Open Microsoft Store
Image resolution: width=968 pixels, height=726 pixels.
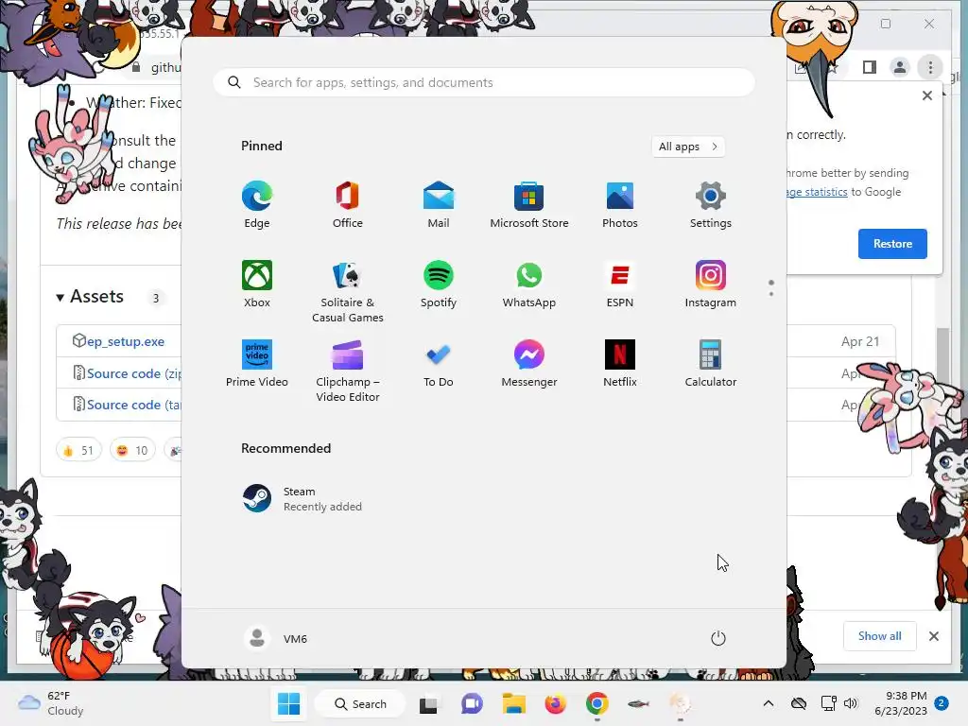529,205
